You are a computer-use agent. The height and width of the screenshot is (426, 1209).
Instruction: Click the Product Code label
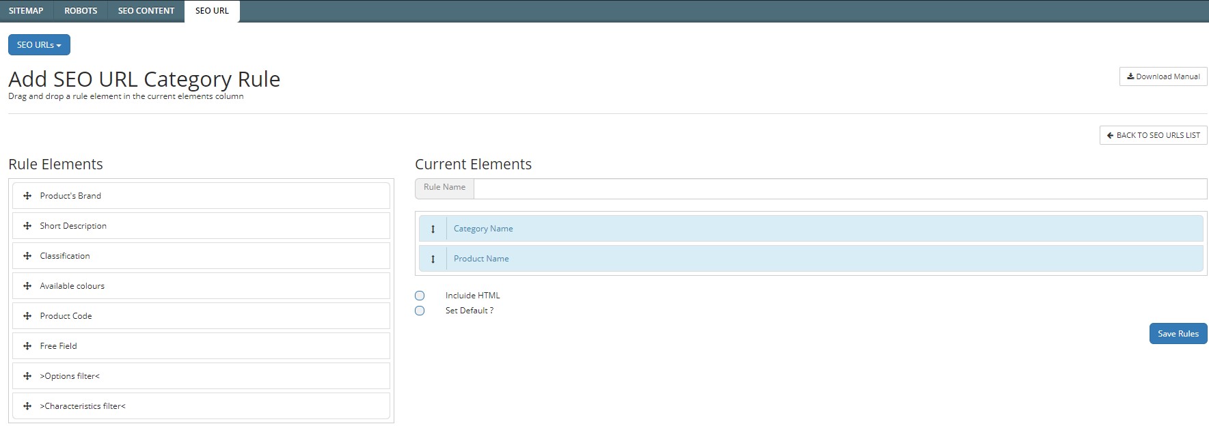(x=66, y=316)
